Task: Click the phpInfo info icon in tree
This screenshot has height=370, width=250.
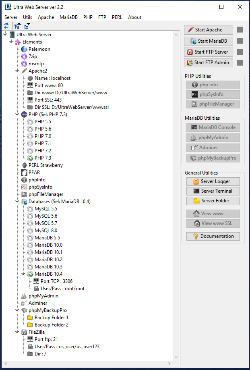Action: point(24,180)
